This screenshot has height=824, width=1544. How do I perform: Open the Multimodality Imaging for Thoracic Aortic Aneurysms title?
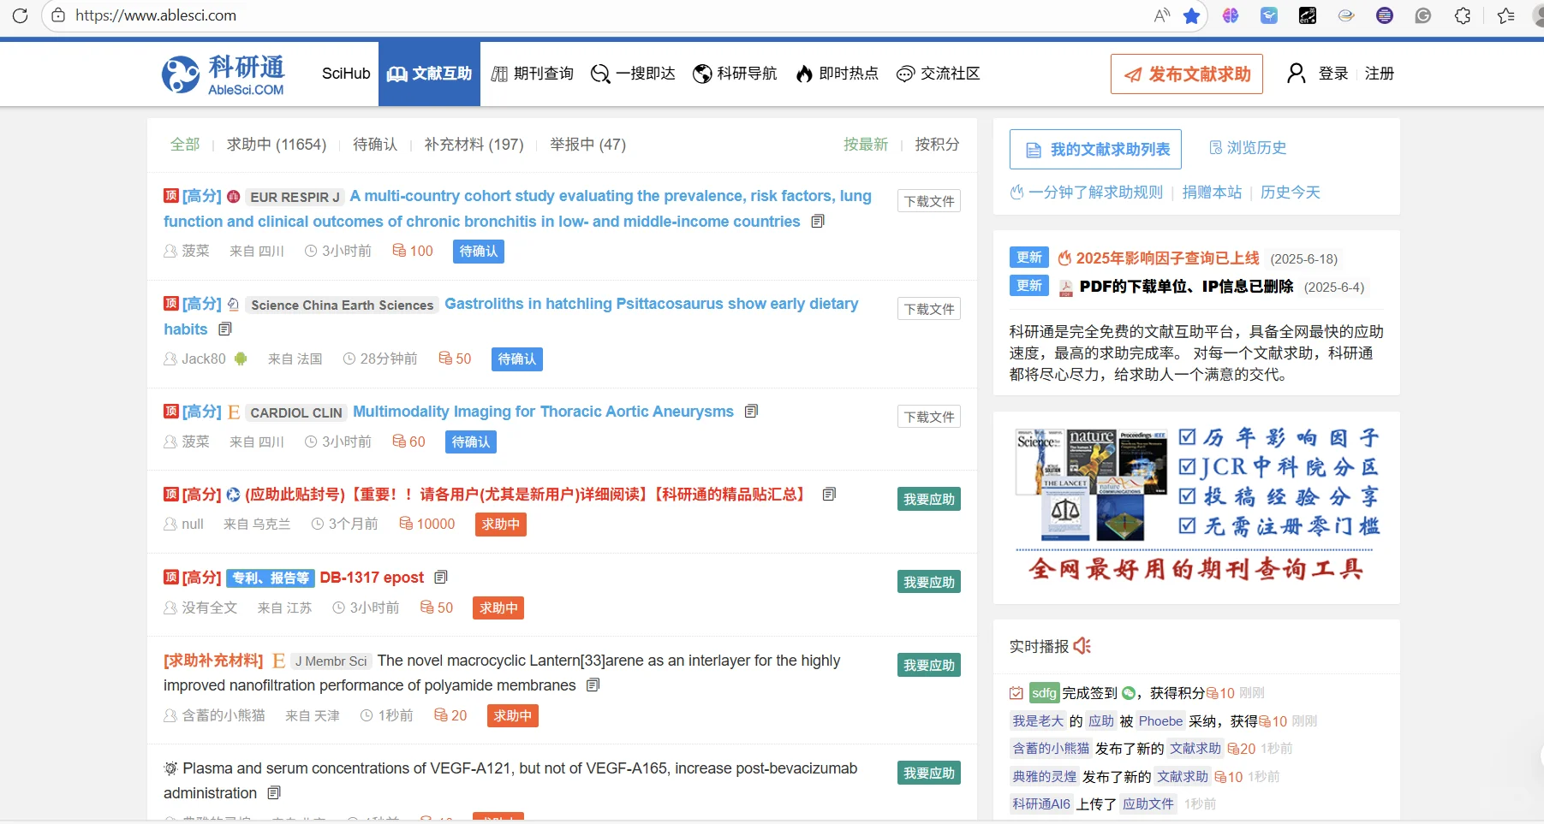[543, 412]
